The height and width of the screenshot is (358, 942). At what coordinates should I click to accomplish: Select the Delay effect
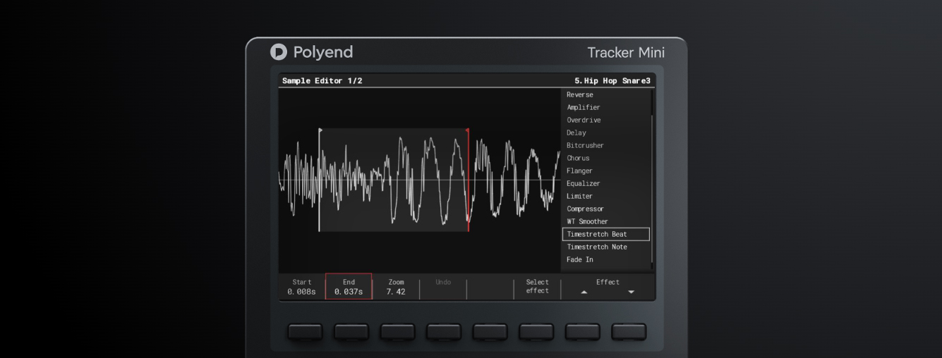coord(576,132)
